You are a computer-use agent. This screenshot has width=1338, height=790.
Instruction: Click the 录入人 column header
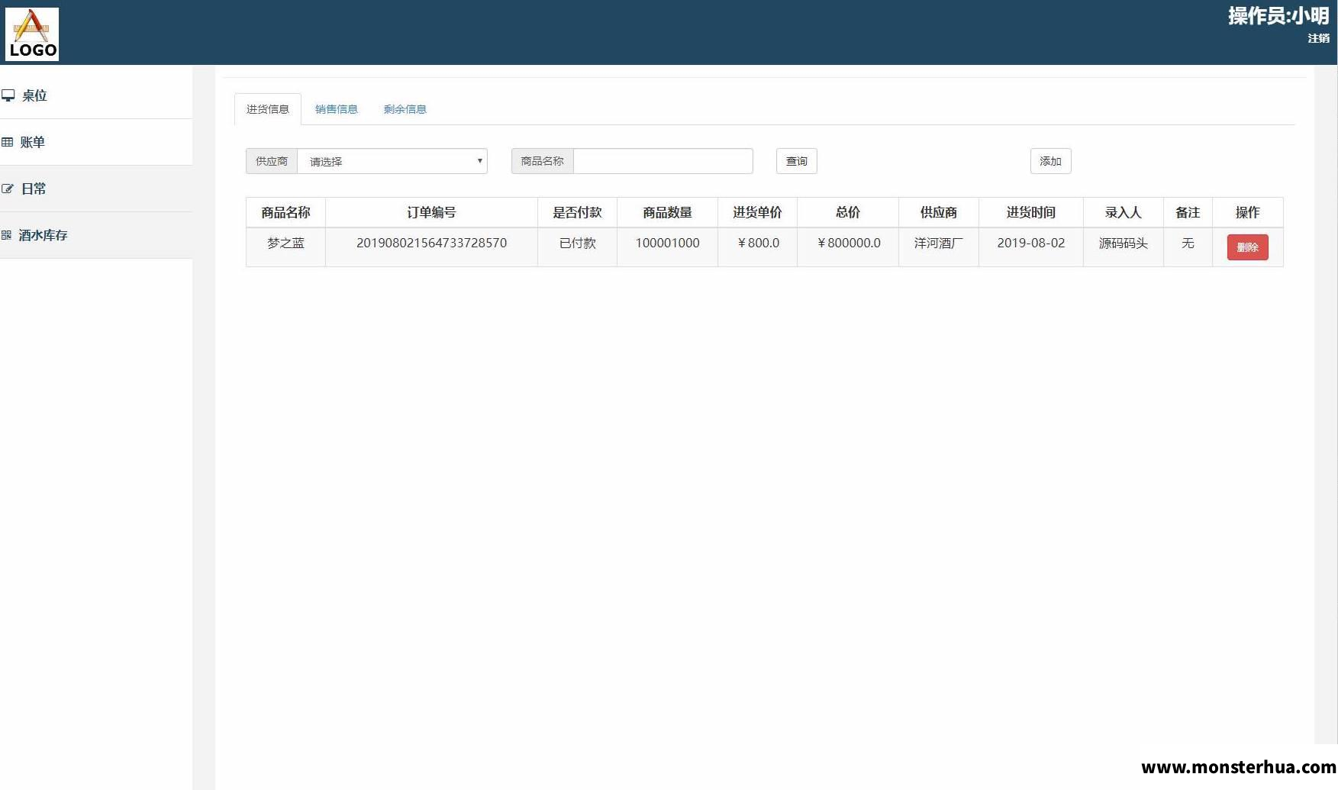tap(1124, 212)
